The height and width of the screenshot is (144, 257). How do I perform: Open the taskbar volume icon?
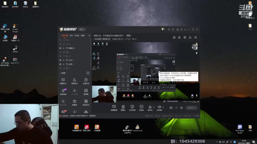point(223,142)
